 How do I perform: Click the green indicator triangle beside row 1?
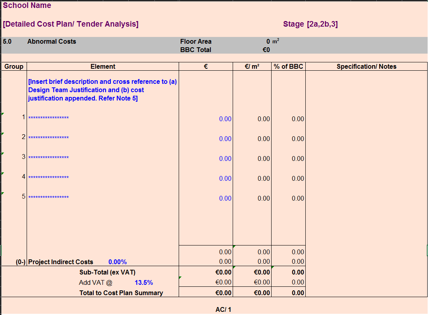[x=2, y=114]
